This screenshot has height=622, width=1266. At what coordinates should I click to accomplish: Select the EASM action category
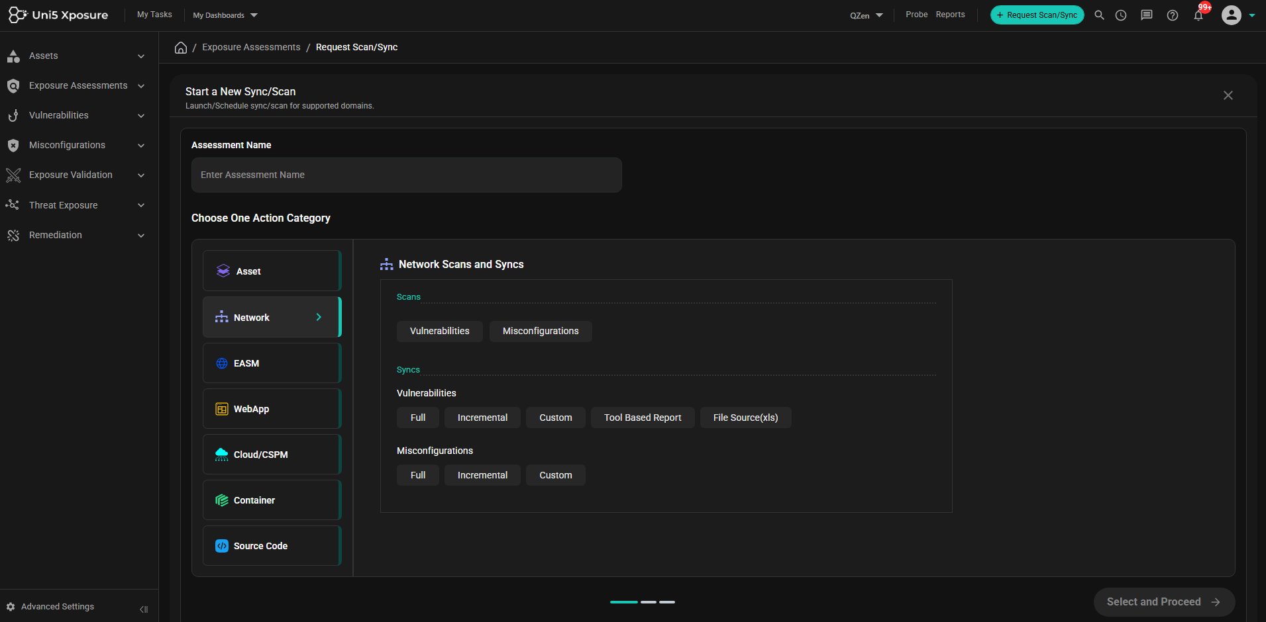(272, 363)
